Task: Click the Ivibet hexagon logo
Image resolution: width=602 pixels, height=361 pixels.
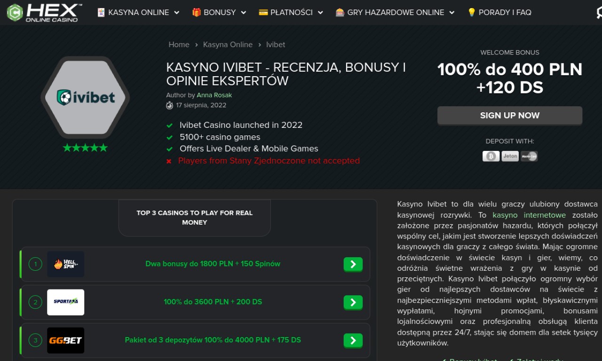Action: 85,98
